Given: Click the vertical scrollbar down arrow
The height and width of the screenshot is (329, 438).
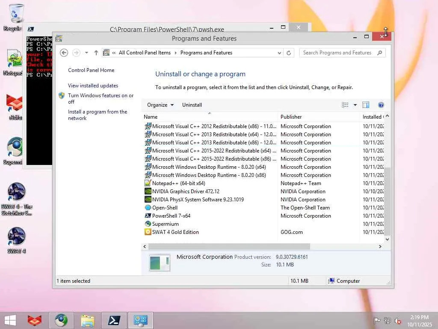Looking at the screenshot, I should click(x=387, y=239).
